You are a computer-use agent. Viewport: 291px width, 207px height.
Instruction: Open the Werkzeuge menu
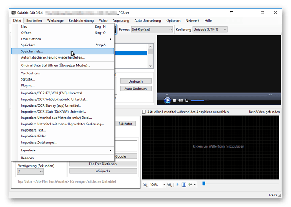point(55,20)
